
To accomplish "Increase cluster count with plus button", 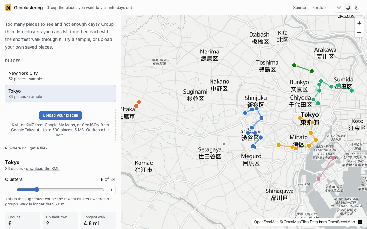I will click(x=111, y=190).
